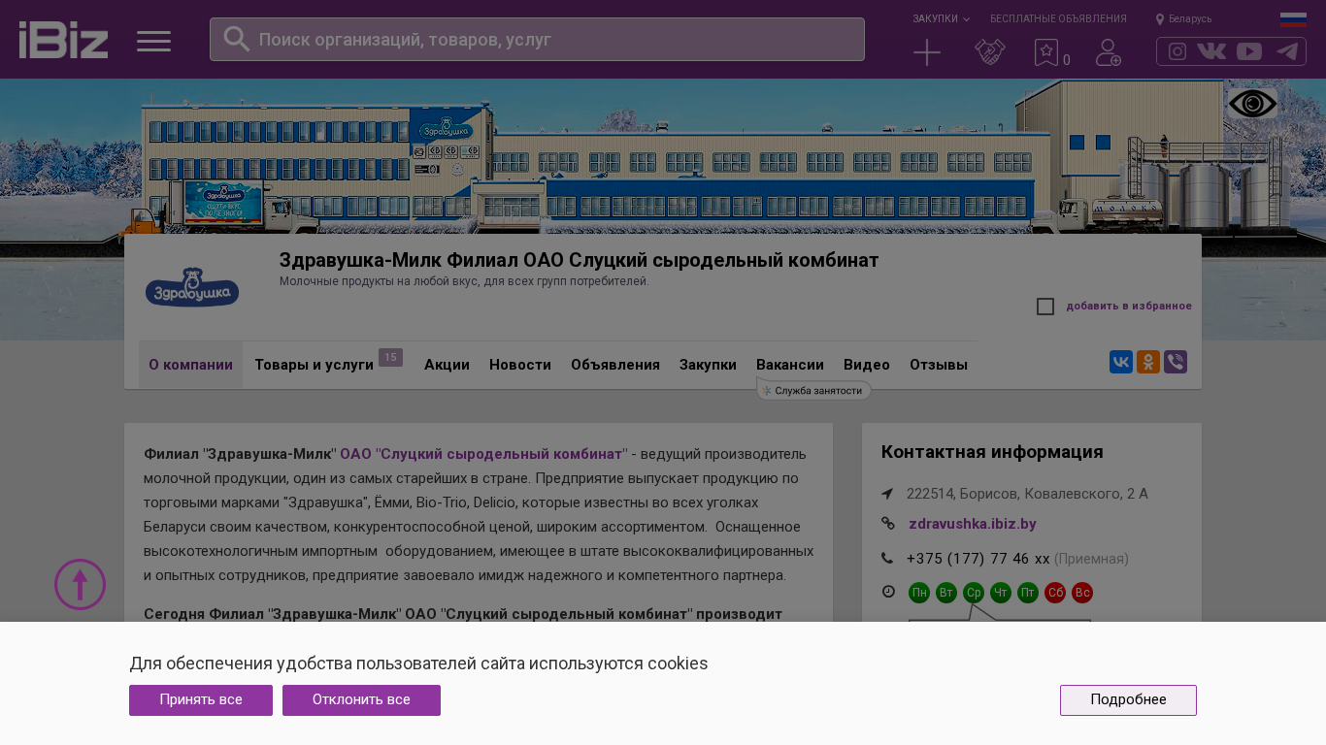The height and width of the screenshot is (745, 1326).
Task: Click the Служба занятости tooltip badge
Action: 813,390
